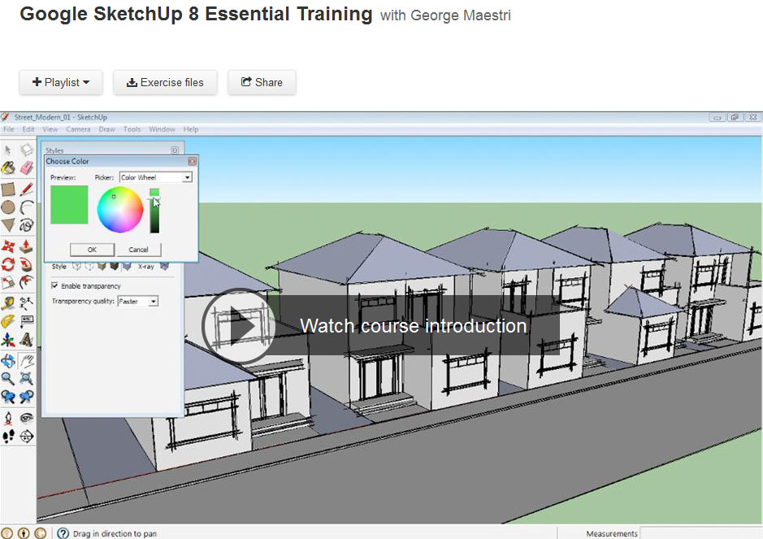Activate the Text label tool
The image size is (763, 539).
pyautogui.click(x=26, y=321)
